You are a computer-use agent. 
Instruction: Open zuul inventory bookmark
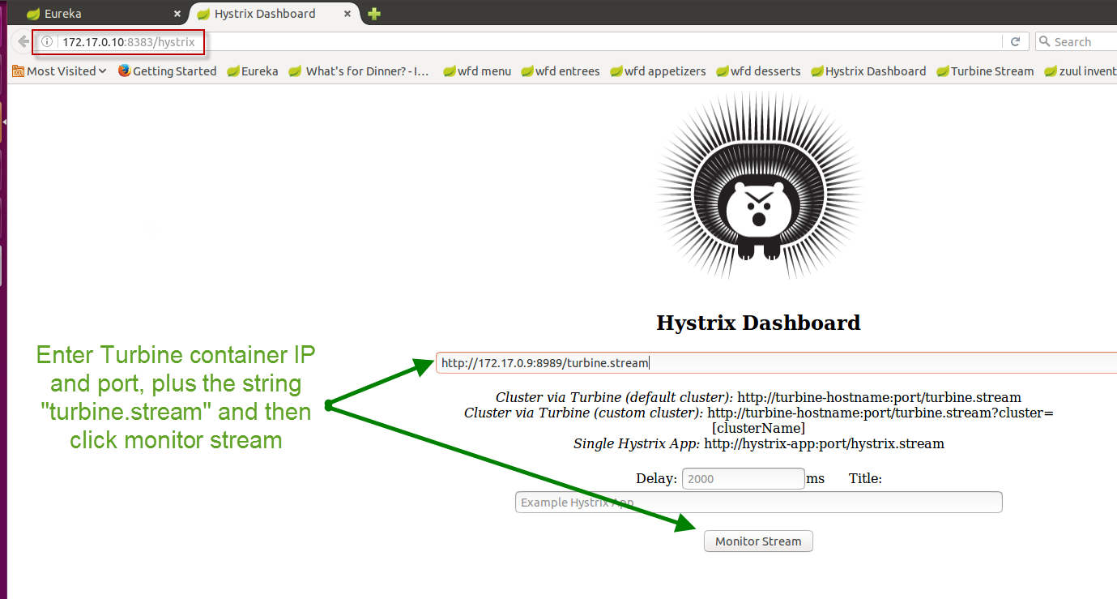point(1081,71)
